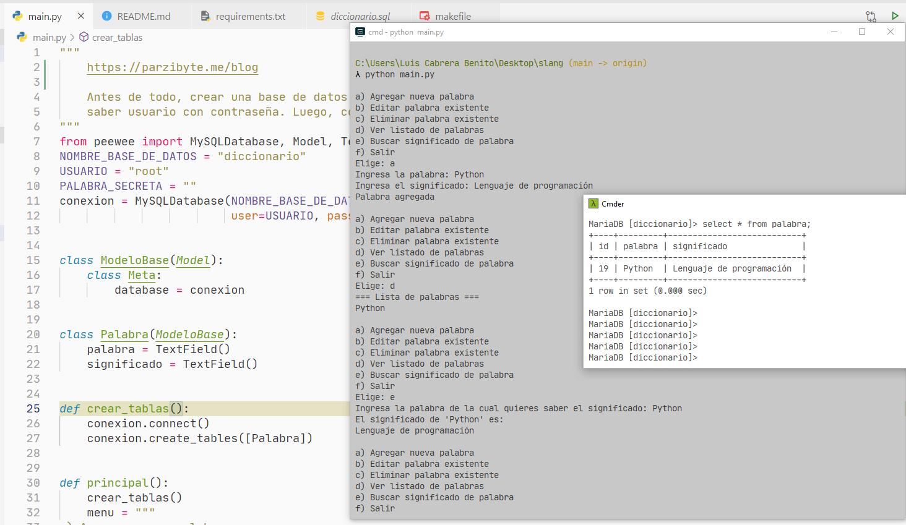
Task: Click the makefile tab's file icon
Action: 424,16
